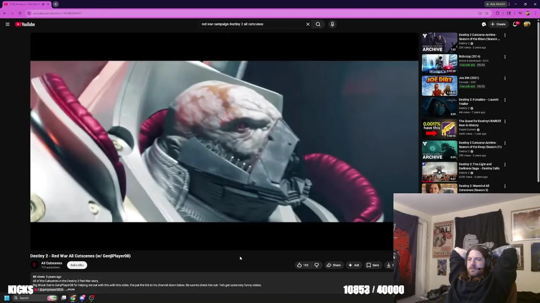Open The Light and Darkness Saga video
540x303 pixels.
(440, 172)
